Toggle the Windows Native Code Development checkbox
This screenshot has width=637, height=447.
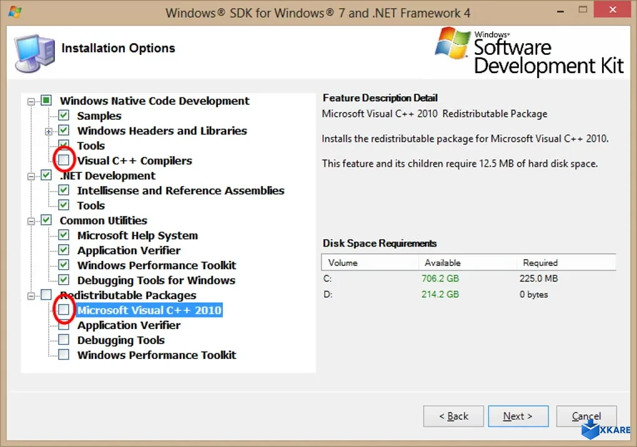(x=46, y=101)
